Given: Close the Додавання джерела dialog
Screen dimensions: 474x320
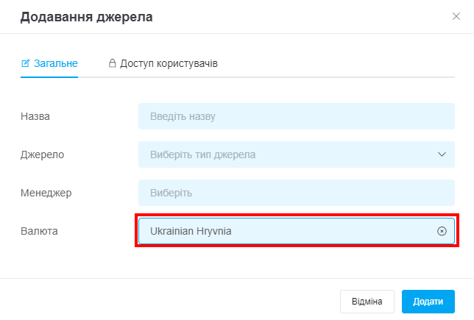Looking at the screenshot, I should [456, 16].
